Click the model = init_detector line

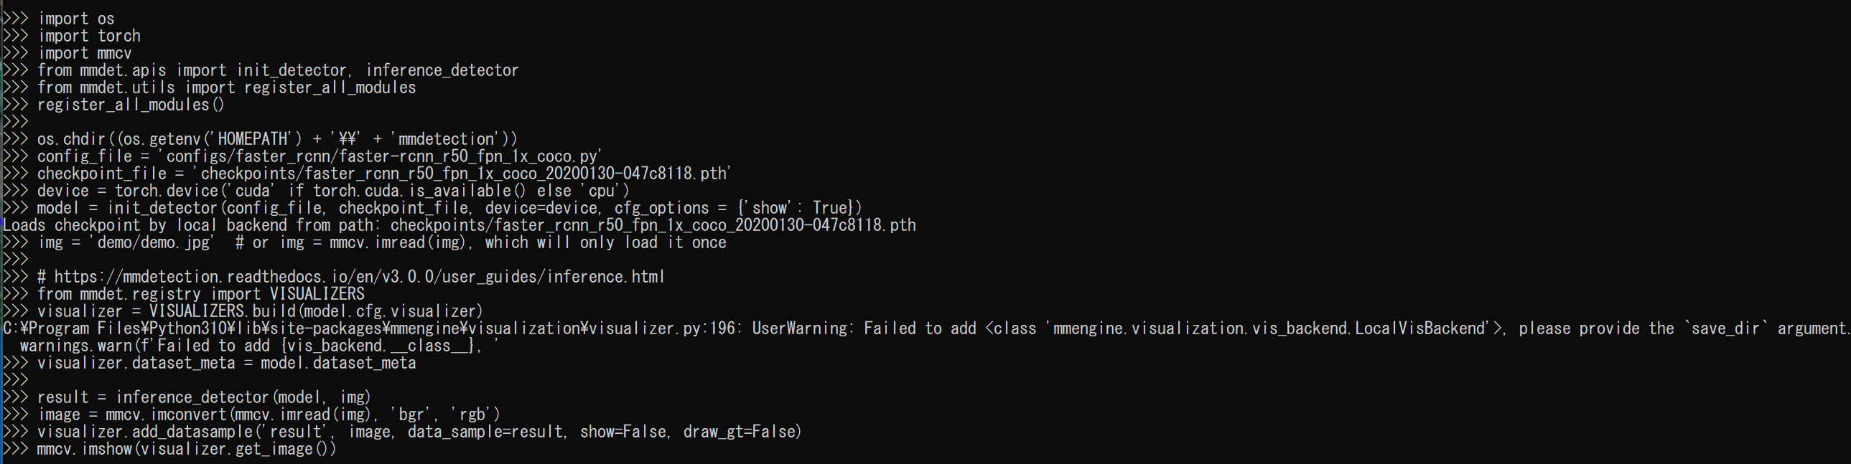[449, 208]
